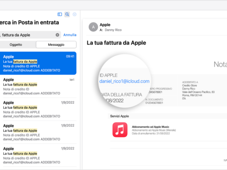Click "Data di annullamento: 31/08/2022" text

coord(151,134)
